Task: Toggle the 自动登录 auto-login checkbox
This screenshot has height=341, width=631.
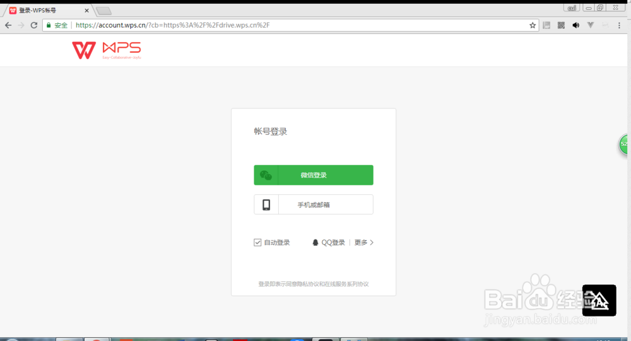Action: 257,243
